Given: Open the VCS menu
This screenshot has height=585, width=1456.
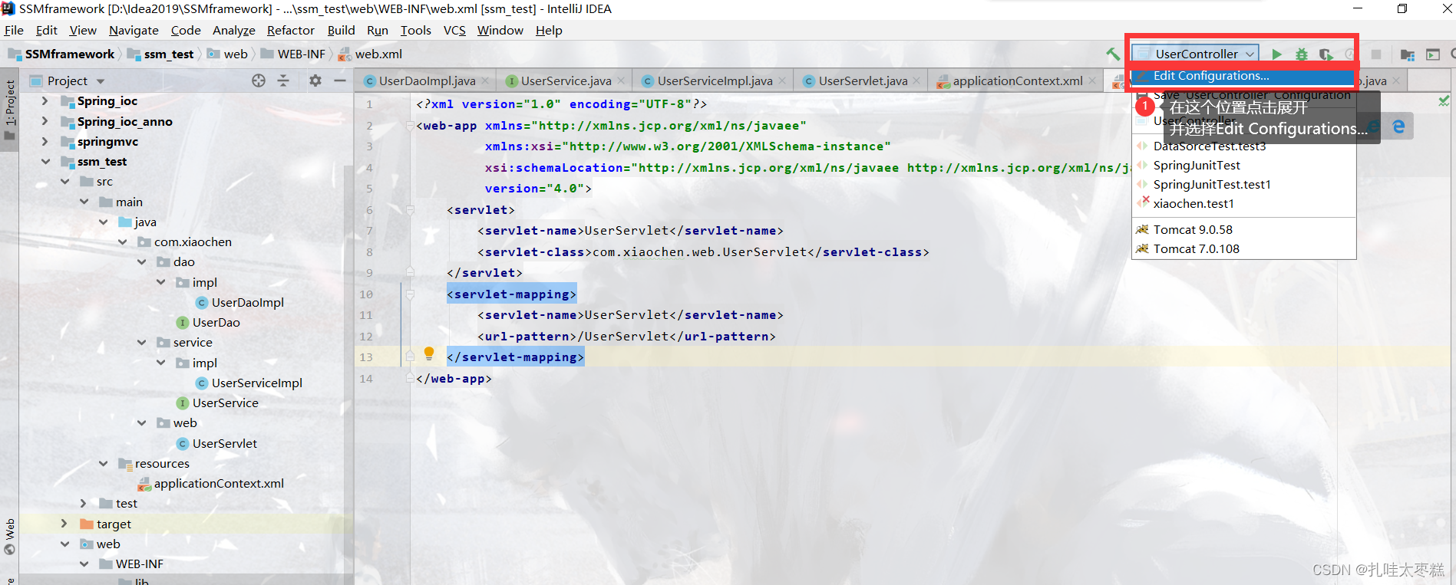Looking at the screenshot, I should [x=454, y=30].
